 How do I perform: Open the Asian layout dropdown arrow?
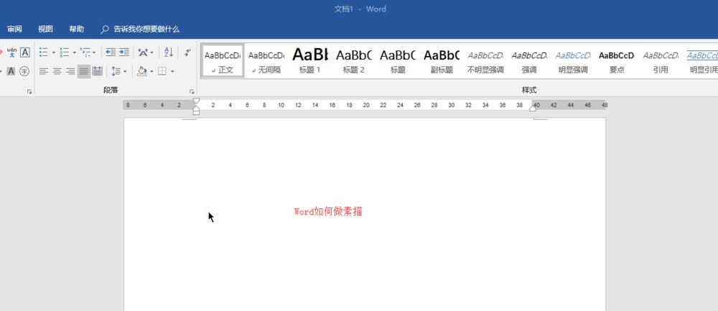pos(152,52)
